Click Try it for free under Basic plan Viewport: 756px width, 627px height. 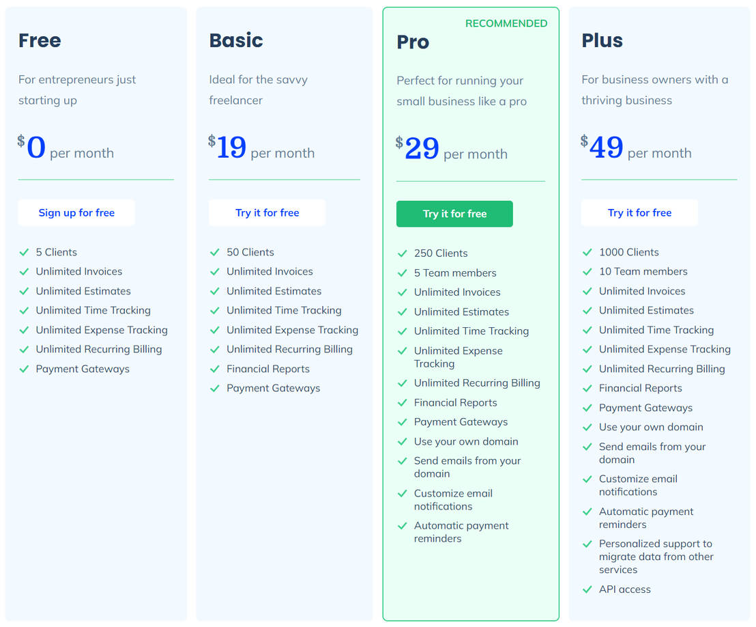pos(267,212)
